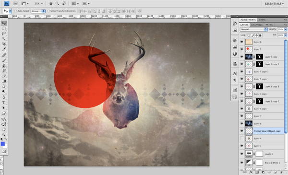Open the Opacity slider dropdown arrow

point(286,29)
